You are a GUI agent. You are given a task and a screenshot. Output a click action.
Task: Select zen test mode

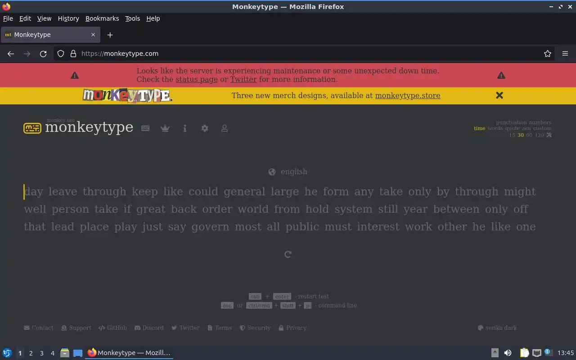point(526,128)
